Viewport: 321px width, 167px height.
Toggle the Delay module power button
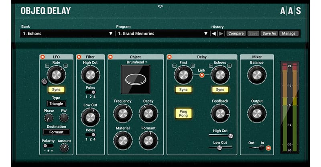[169, 57]
